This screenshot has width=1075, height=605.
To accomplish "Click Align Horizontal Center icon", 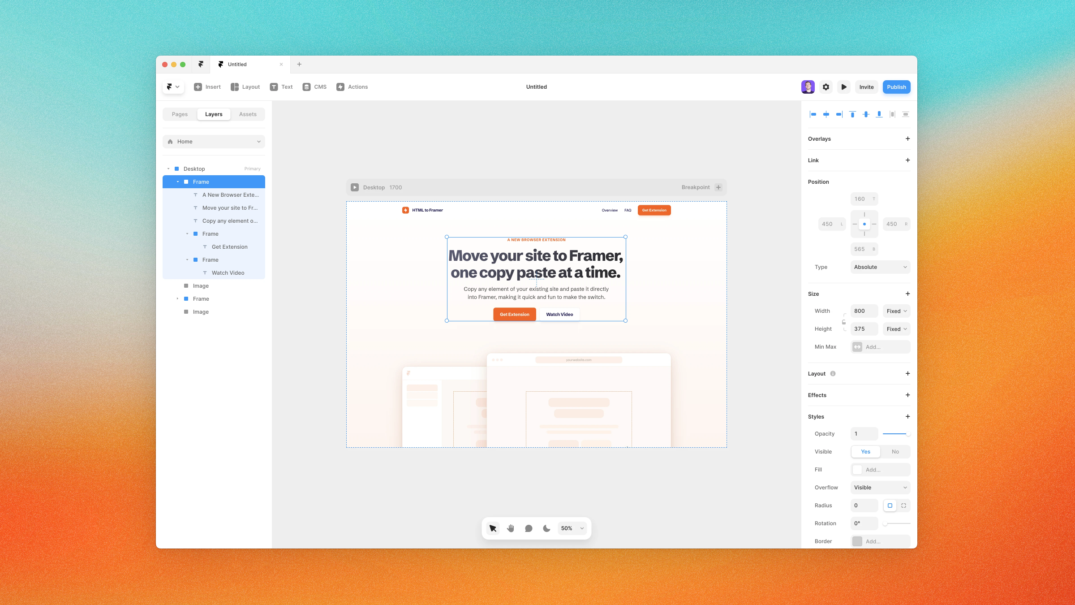I will tap(826, 114).
